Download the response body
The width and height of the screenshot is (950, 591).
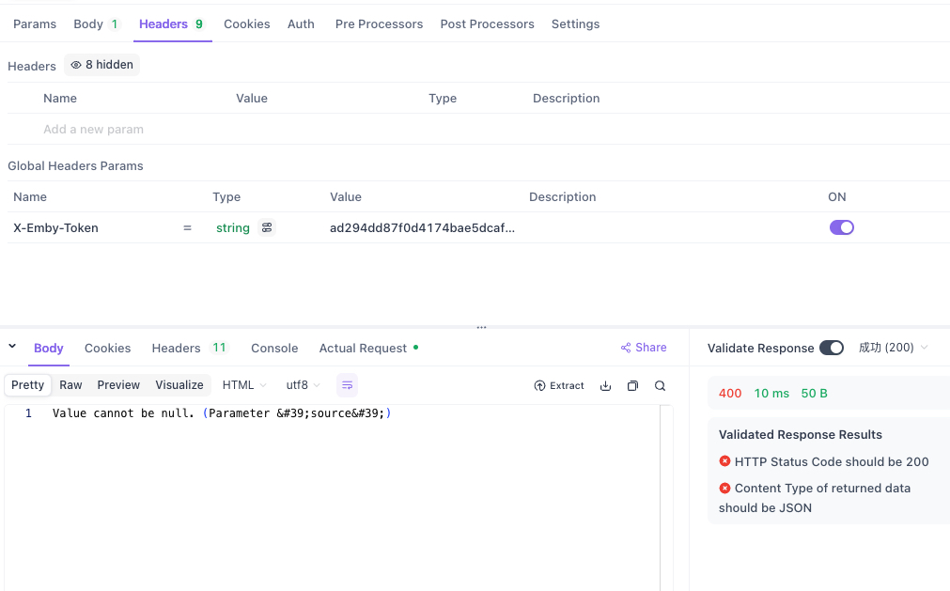click(x=605, y=385)
